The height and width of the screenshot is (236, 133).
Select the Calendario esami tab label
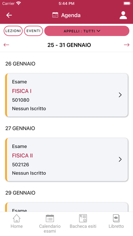coord(50,229)
